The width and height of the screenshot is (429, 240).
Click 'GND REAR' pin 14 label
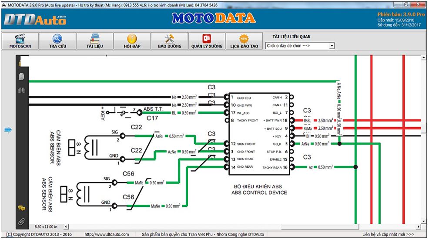click(x=245, y=166)
